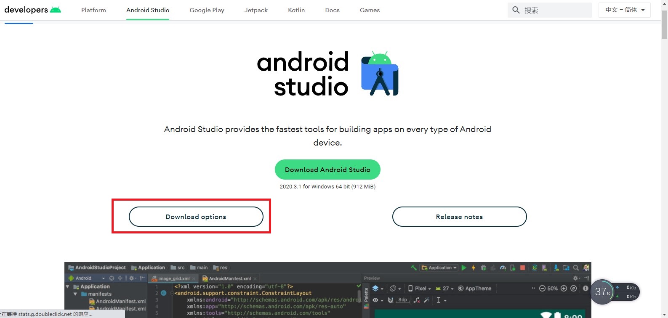Select the AndroidManifest.xml directly under manifests
Screen dimensions: 668x318
point(117,301)
